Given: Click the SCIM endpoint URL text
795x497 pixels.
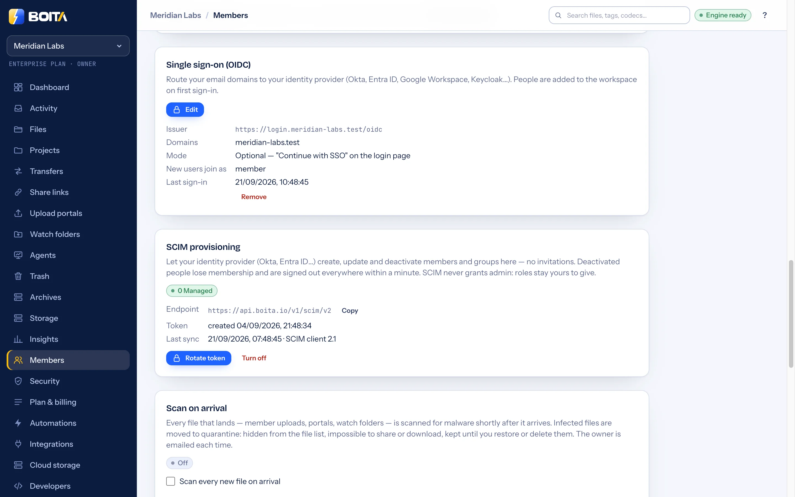Looking at the screenshot, I should click(269, 310).
